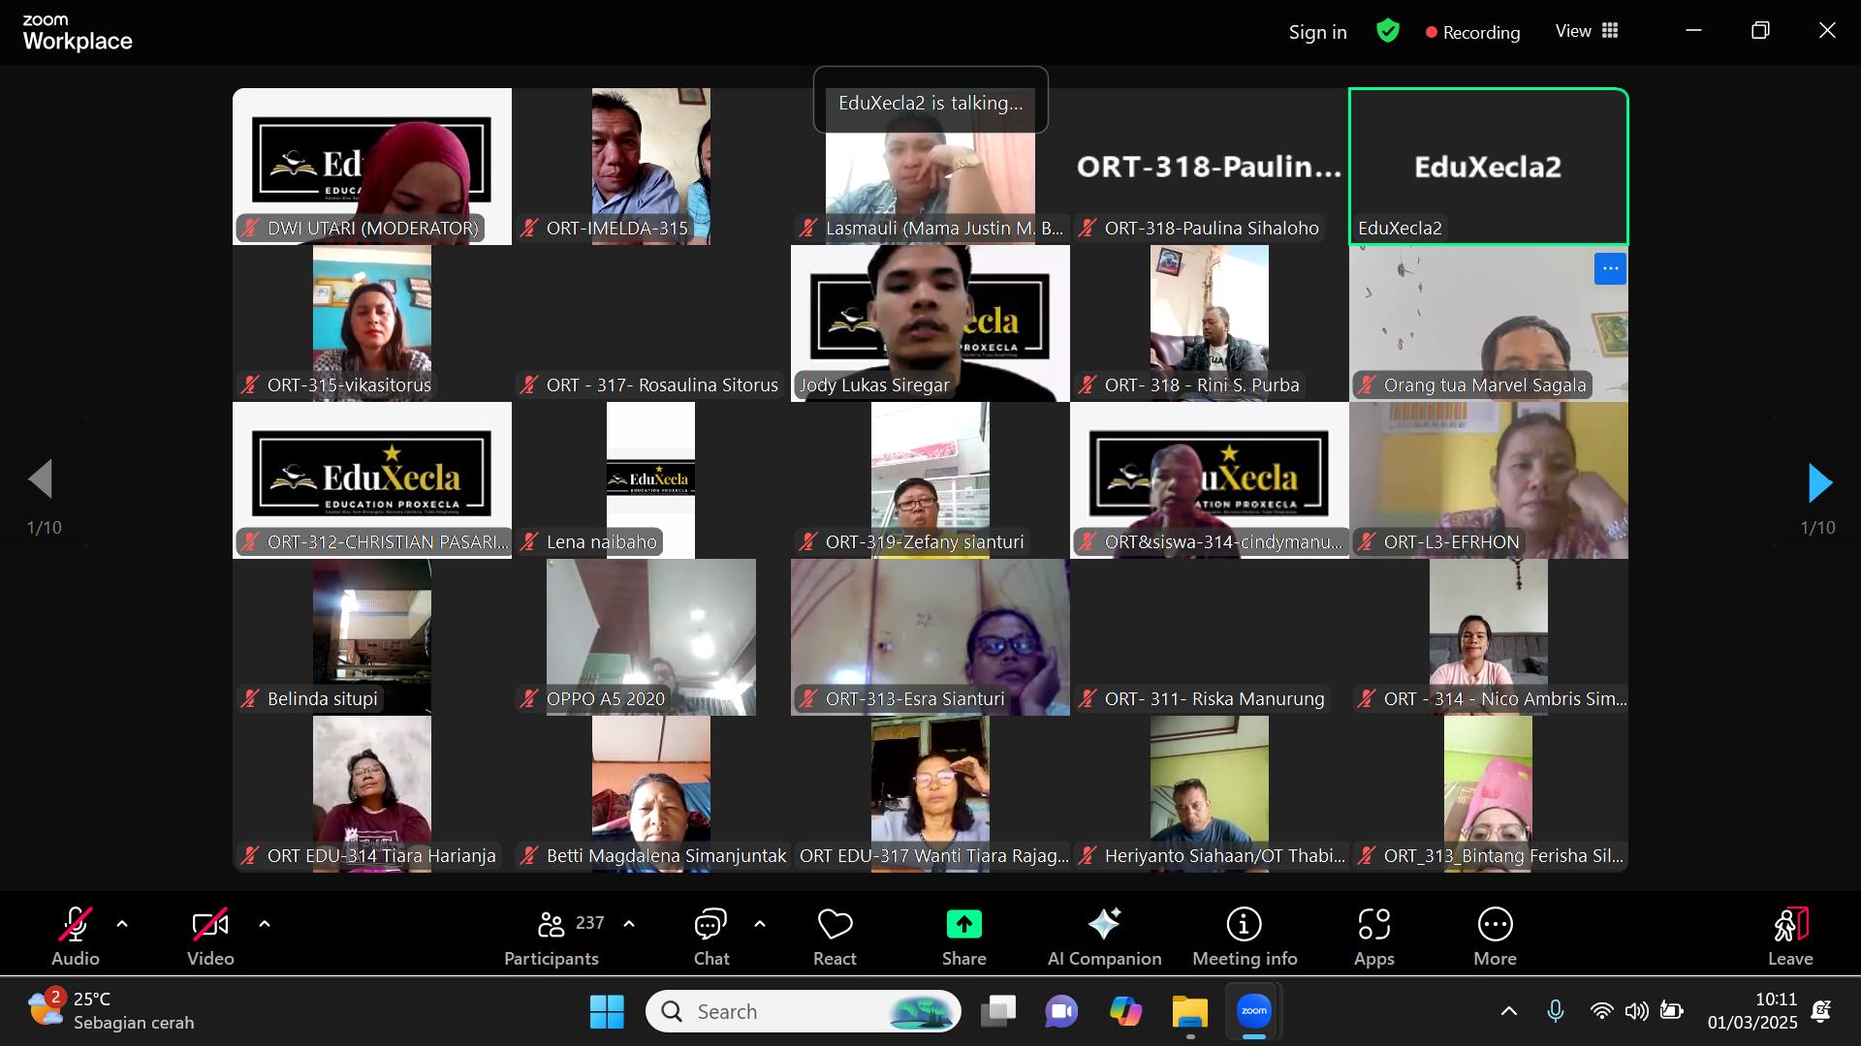Open the purple Teams chat taskbar icon
1861x1046 pixels.
point(1061,1012)
